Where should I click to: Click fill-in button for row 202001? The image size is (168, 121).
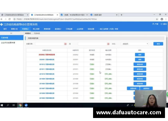(x=140, y=59)
